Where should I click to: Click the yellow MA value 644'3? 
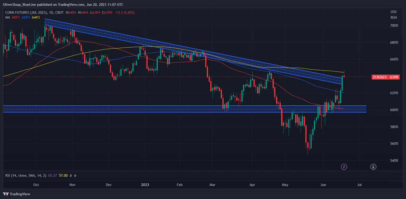tap(35, 17)
